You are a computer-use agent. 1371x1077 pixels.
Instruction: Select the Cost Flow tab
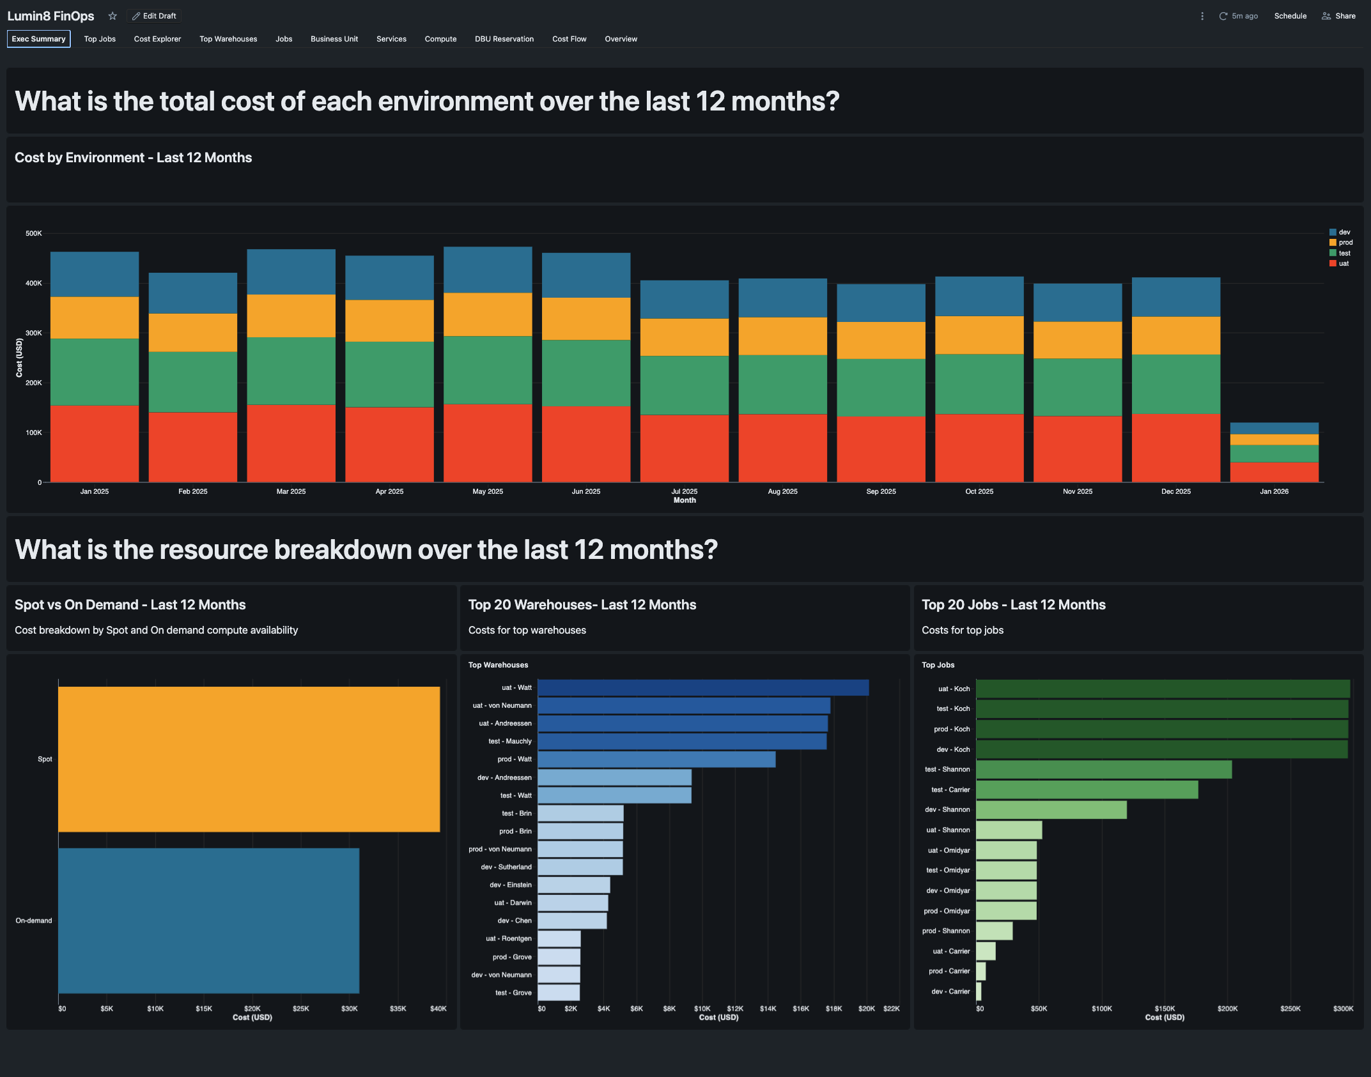[569, 39]
